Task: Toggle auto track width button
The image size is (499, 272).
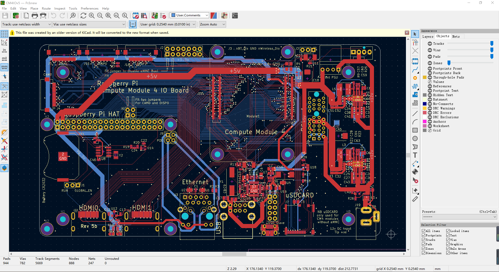Action: [133, 24]
